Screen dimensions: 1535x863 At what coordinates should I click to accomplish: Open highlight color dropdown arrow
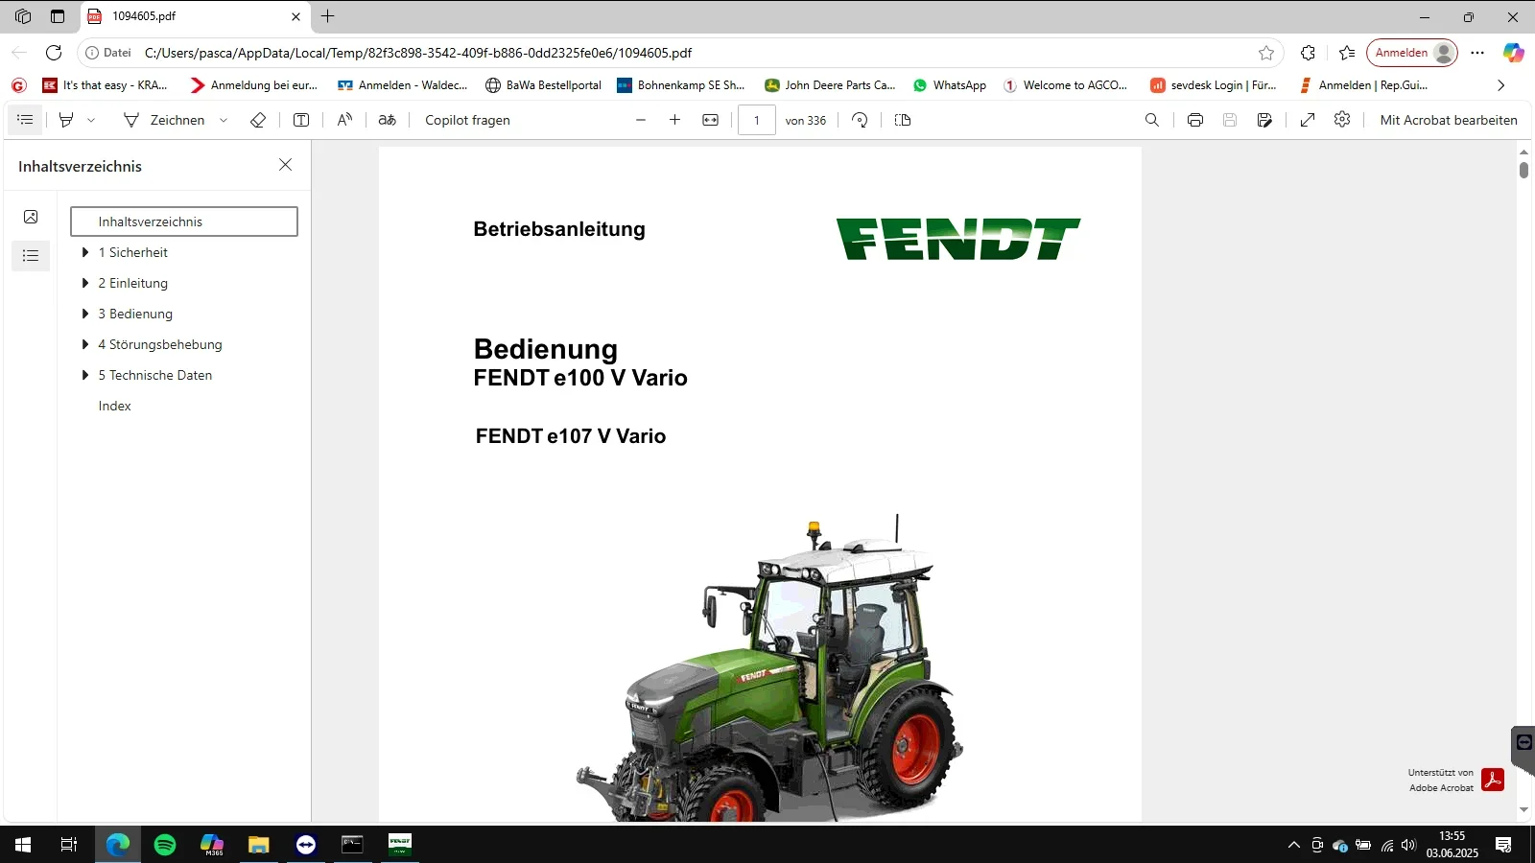click(x=91, y=120)
